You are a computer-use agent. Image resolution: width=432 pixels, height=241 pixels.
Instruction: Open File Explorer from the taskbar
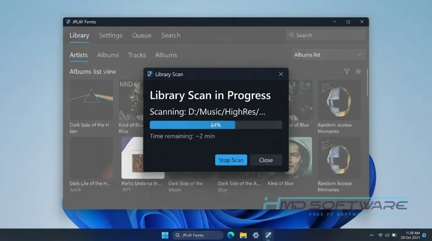tap(243, 235)
